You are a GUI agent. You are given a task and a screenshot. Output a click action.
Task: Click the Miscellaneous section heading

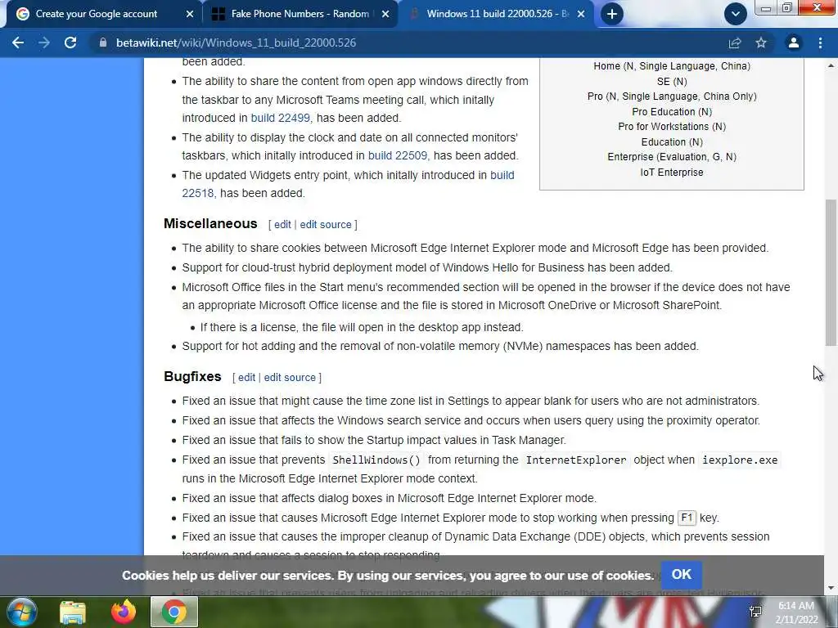210,224
